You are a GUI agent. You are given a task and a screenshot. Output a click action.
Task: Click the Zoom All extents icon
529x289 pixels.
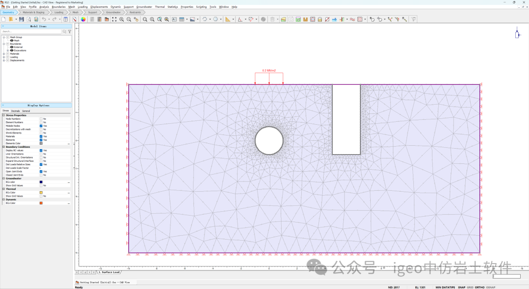pos(114,19)
